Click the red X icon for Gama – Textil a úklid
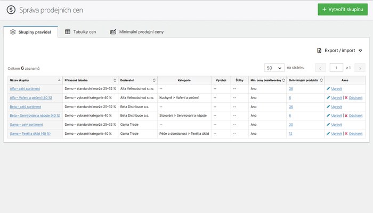 [346, 134]
